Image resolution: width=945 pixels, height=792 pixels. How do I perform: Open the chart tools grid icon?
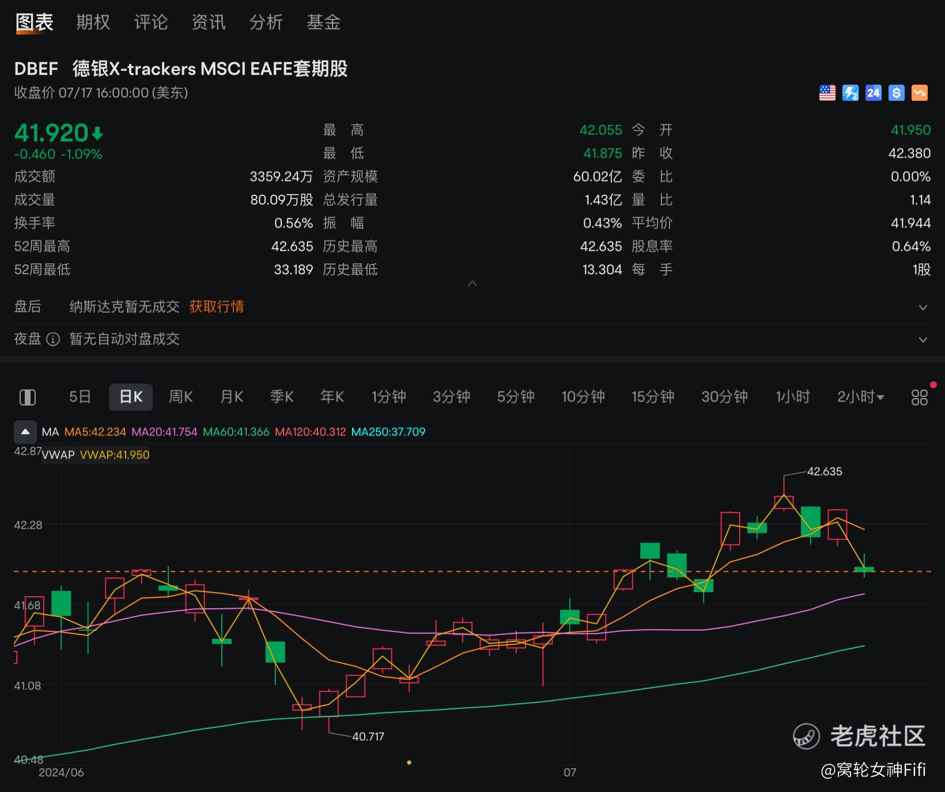(919, 397)
